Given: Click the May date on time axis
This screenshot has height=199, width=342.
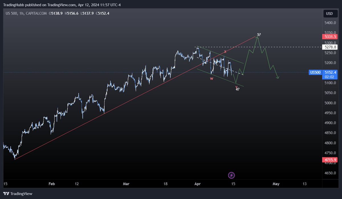Looking at the screenshot, I should tap(276, 184).
